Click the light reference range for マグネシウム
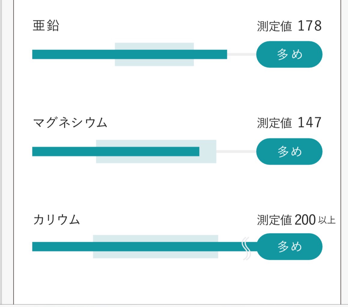The width and height of the screenshot is (348, 307). click(x=208, y=151)
